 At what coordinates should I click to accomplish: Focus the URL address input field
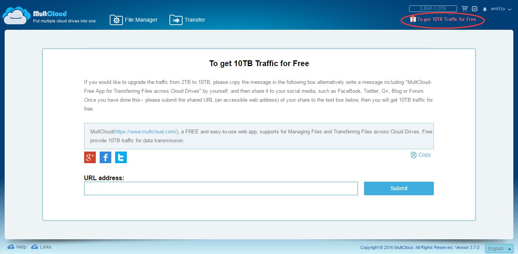click(221, 188)
